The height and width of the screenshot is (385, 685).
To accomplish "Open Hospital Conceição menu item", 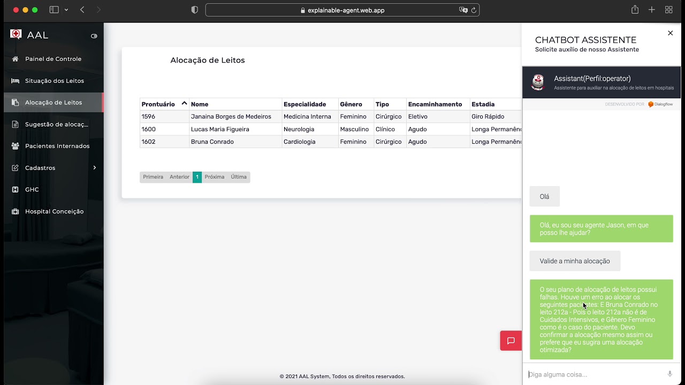I will pyautogui.click(x=54, y=211).
